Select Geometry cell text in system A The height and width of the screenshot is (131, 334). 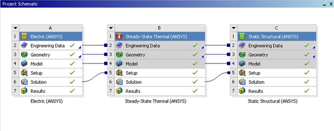(40, 55)
